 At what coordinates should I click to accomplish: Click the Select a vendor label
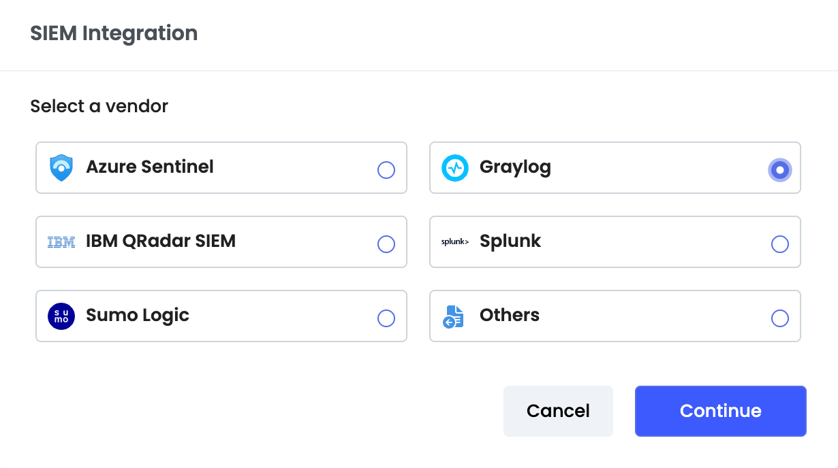click(x=98, y=106)
